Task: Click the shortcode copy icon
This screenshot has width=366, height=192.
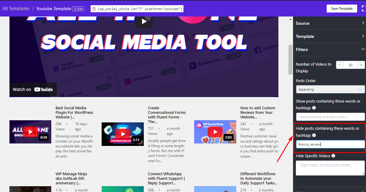Action: point(94,9)
